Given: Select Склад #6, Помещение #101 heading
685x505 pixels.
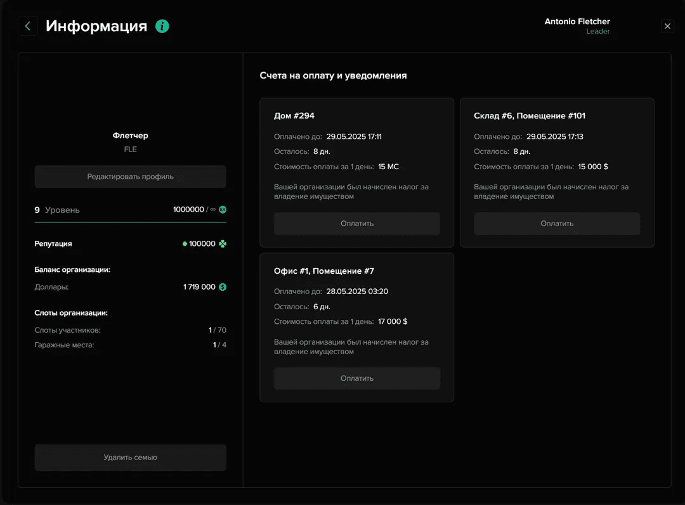Looking at the screenshot, I should 529,116.
